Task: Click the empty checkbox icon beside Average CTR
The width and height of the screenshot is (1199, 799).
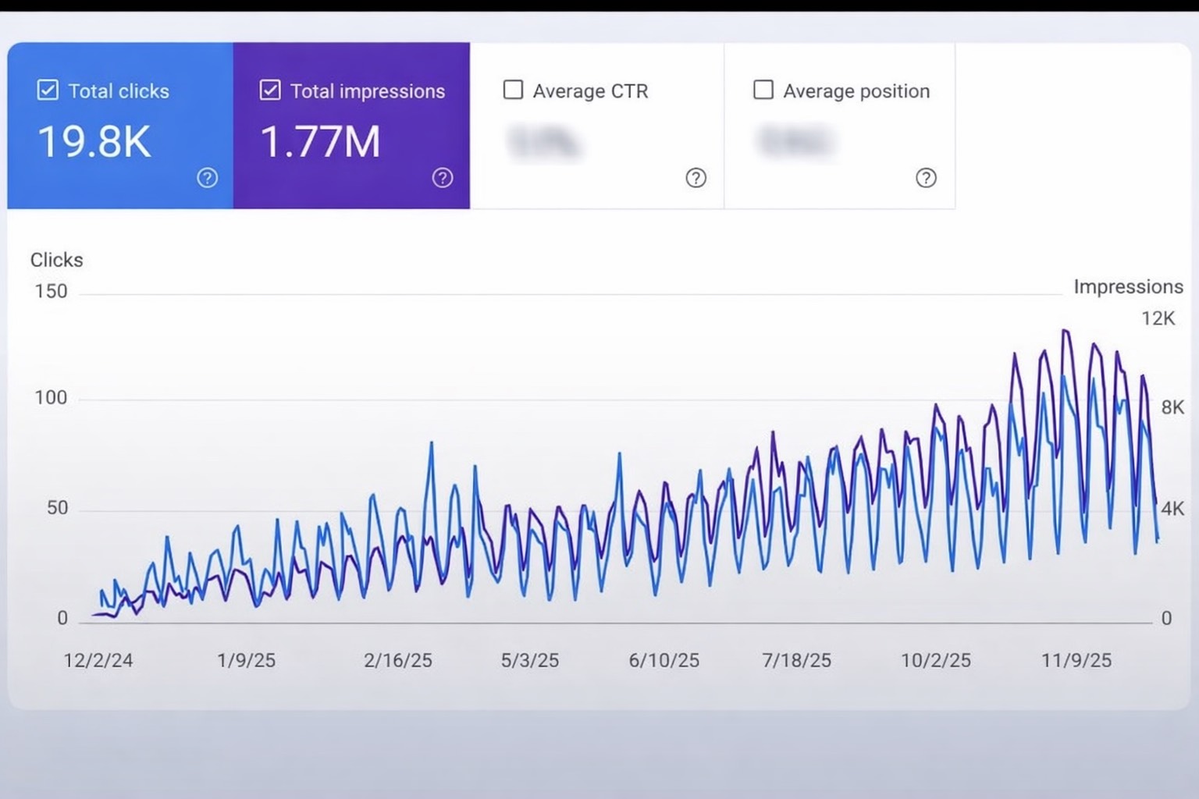Action: pos(513,90)
